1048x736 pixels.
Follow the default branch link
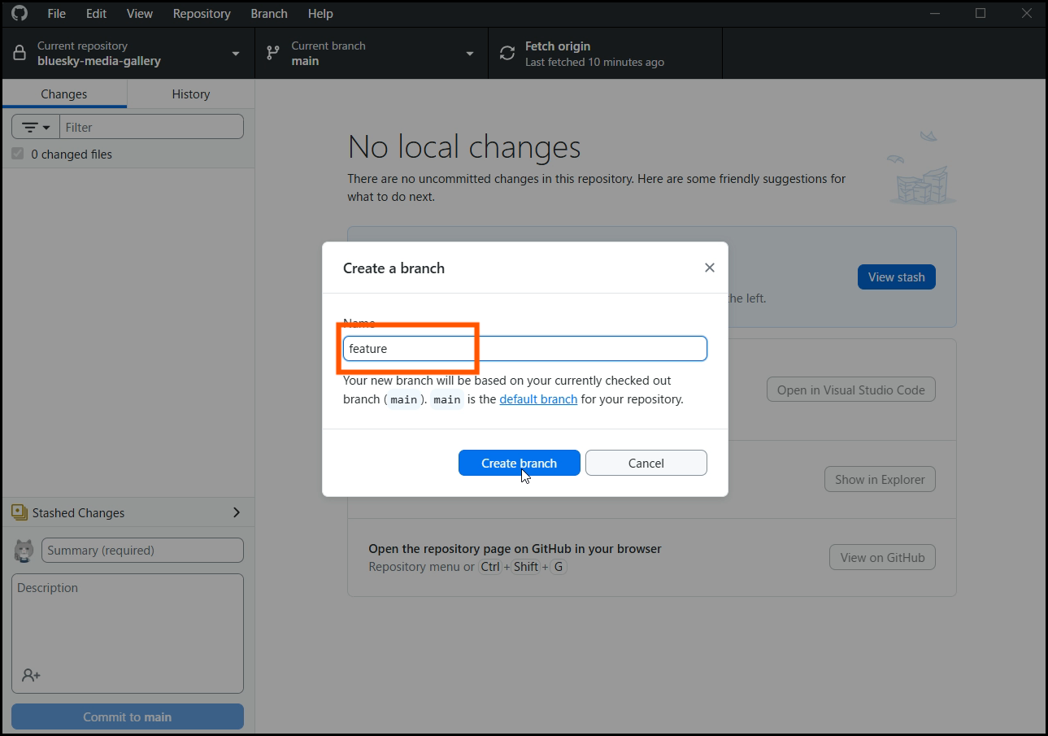(538, 399)
